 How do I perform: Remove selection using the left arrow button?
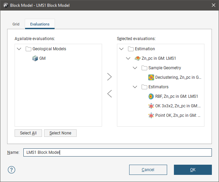point(109,94)
